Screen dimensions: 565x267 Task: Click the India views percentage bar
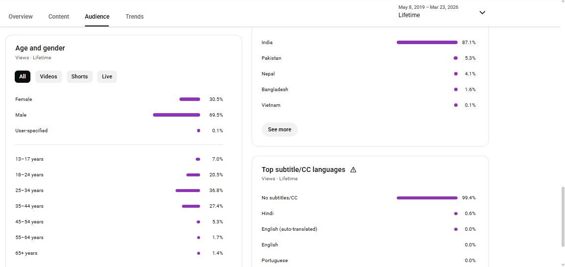427,43
